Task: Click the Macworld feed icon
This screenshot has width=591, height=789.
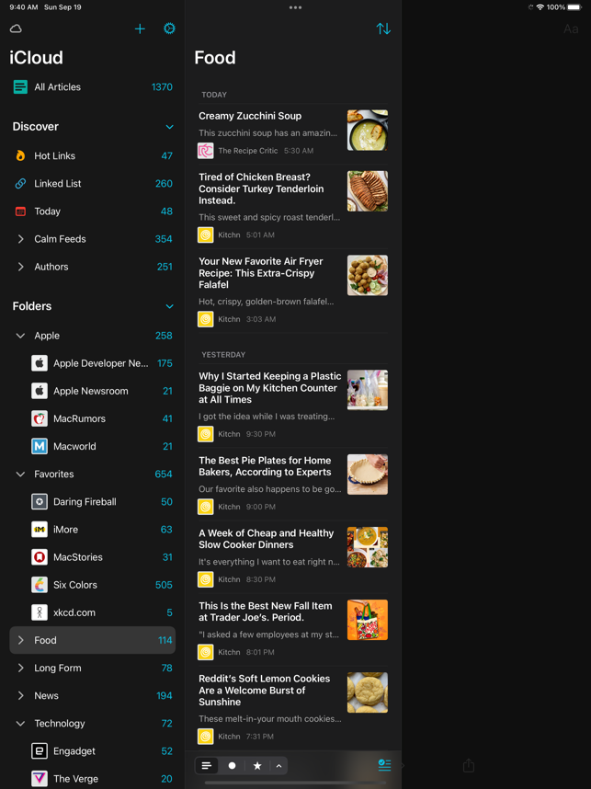Action: point(40,446)
